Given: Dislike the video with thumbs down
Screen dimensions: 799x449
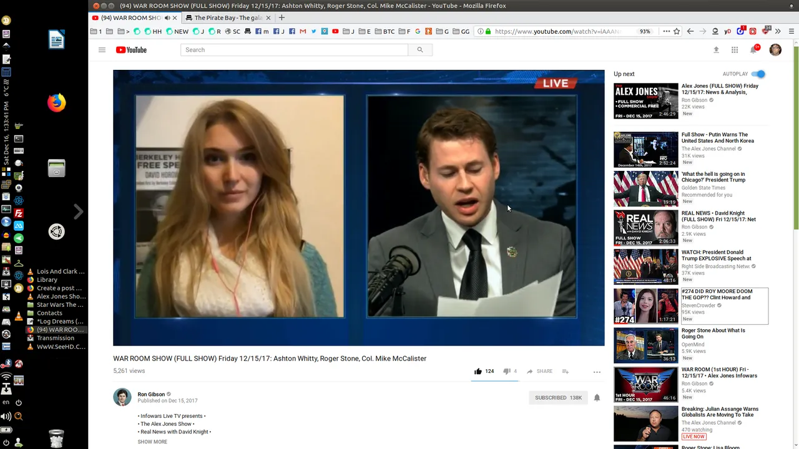Looking at the screenshot, I should (x=506, y=371).
